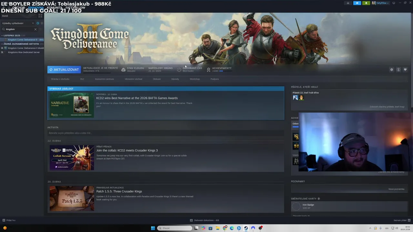Add game to favorites heart icon
Image resolution: width=413 pixels, height=232 pixels.
click(405, 70)
